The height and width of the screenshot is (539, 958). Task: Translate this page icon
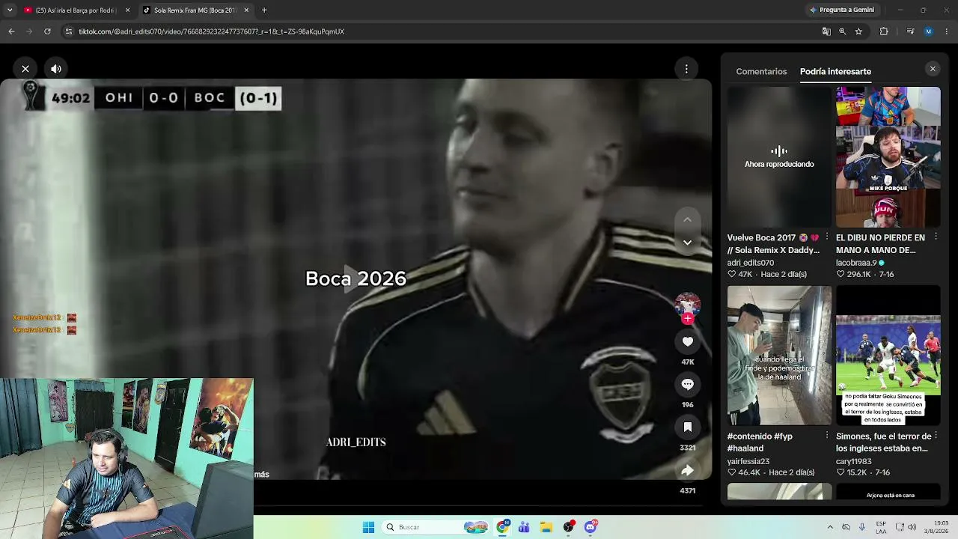click(826, 31)
